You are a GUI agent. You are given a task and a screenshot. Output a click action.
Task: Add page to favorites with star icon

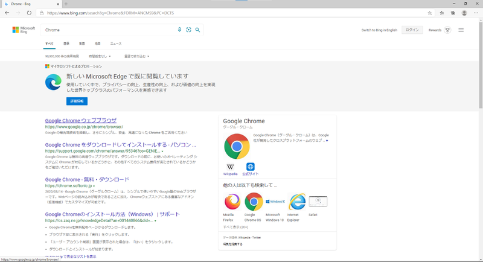[x=430, y=13]
